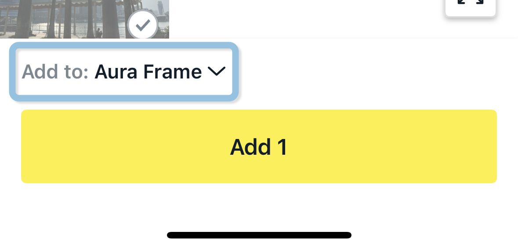This screenshot has height=249, width=518.
Task: Expand the frame destination list arrow
Action: tap(216, 71)
